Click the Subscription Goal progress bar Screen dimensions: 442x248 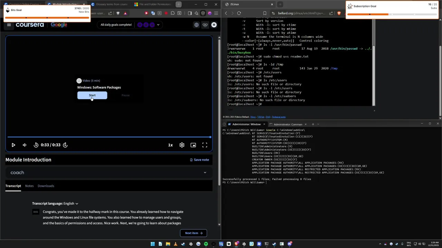(392, 14)
